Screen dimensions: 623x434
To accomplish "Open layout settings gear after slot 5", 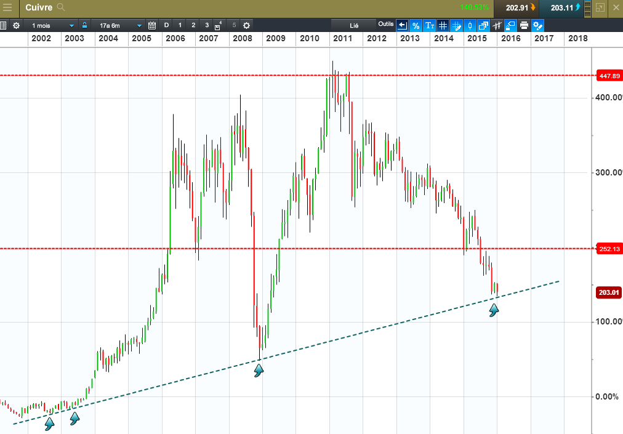I will pos(246,25).
